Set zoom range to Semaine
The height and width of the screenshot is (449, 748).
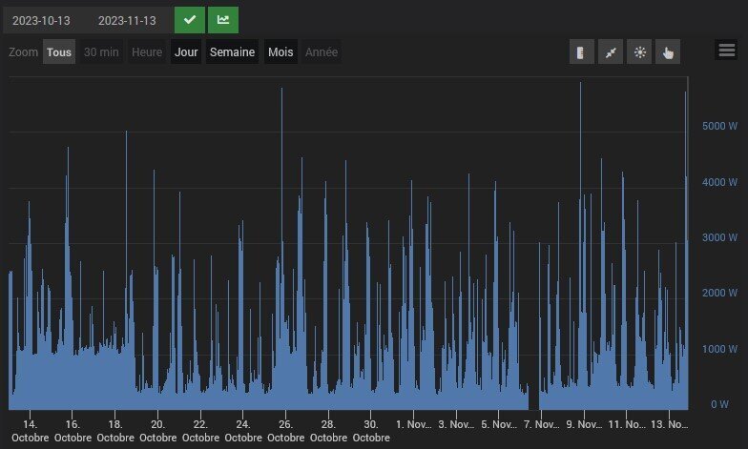[233, 52]
